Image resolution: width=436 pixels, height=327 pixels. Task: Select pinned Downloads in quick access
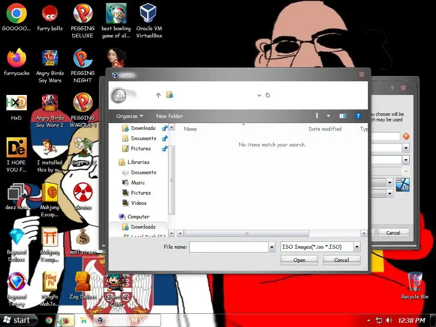click(x=143, y=128)
